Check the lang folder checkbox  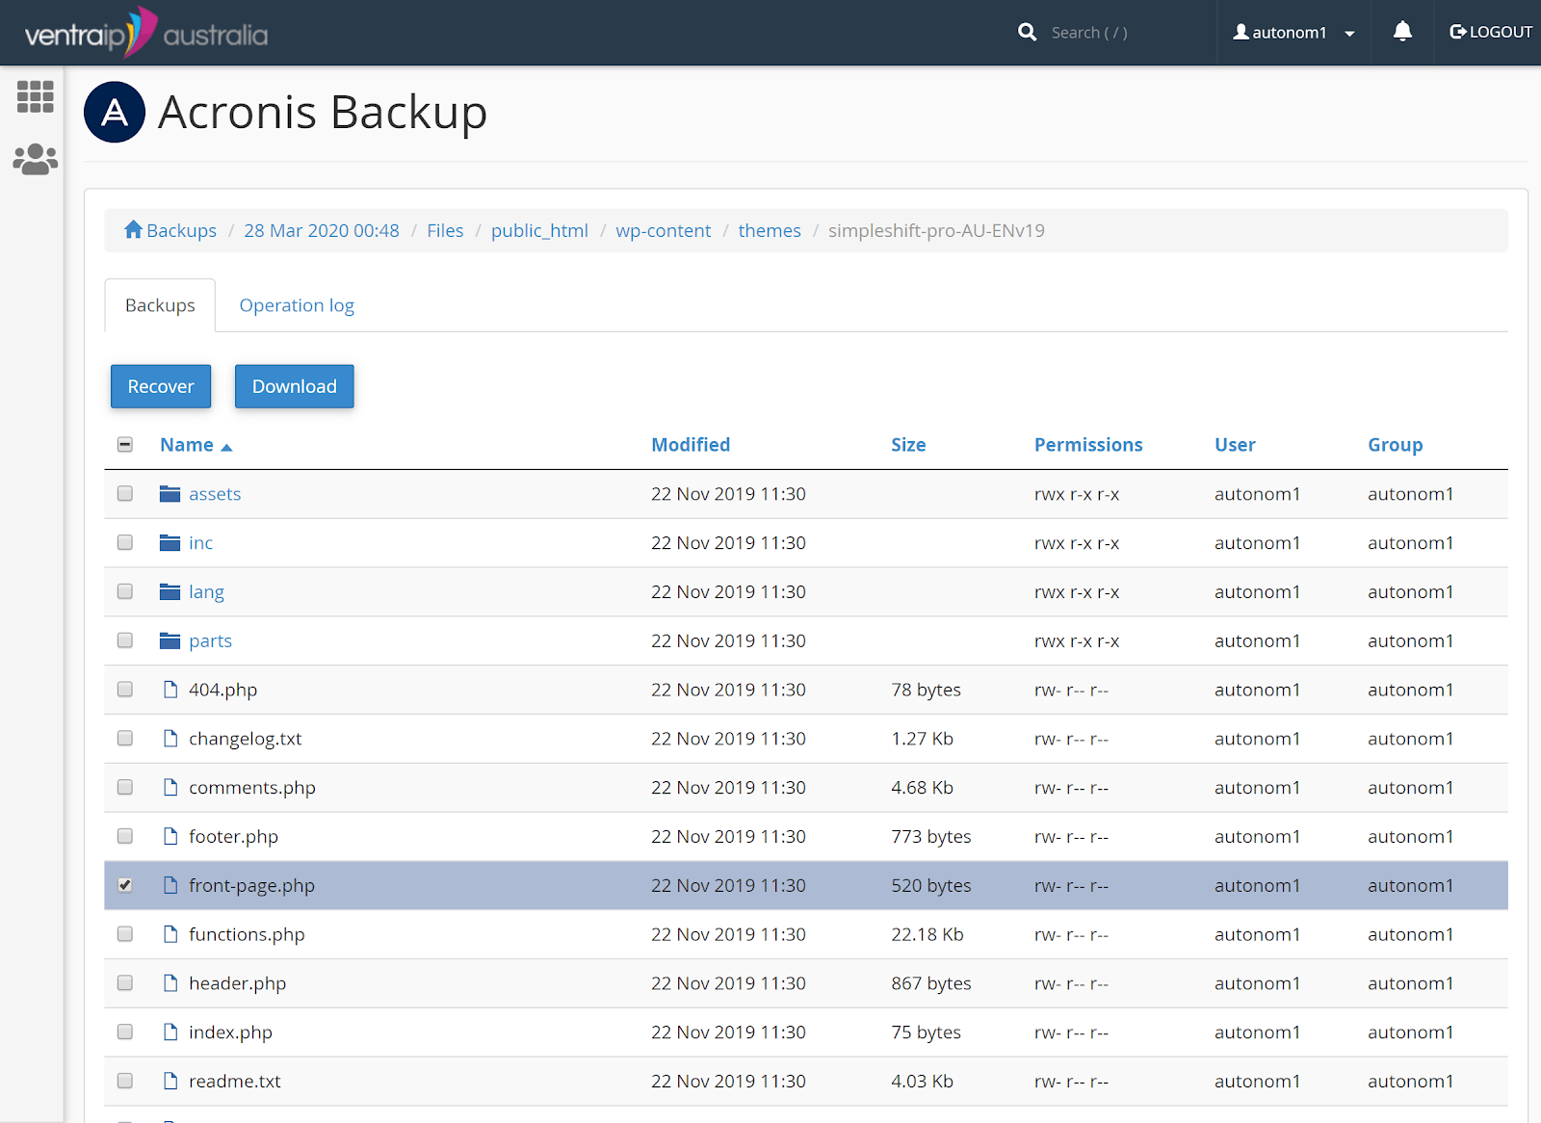click(x=125, y=591)
